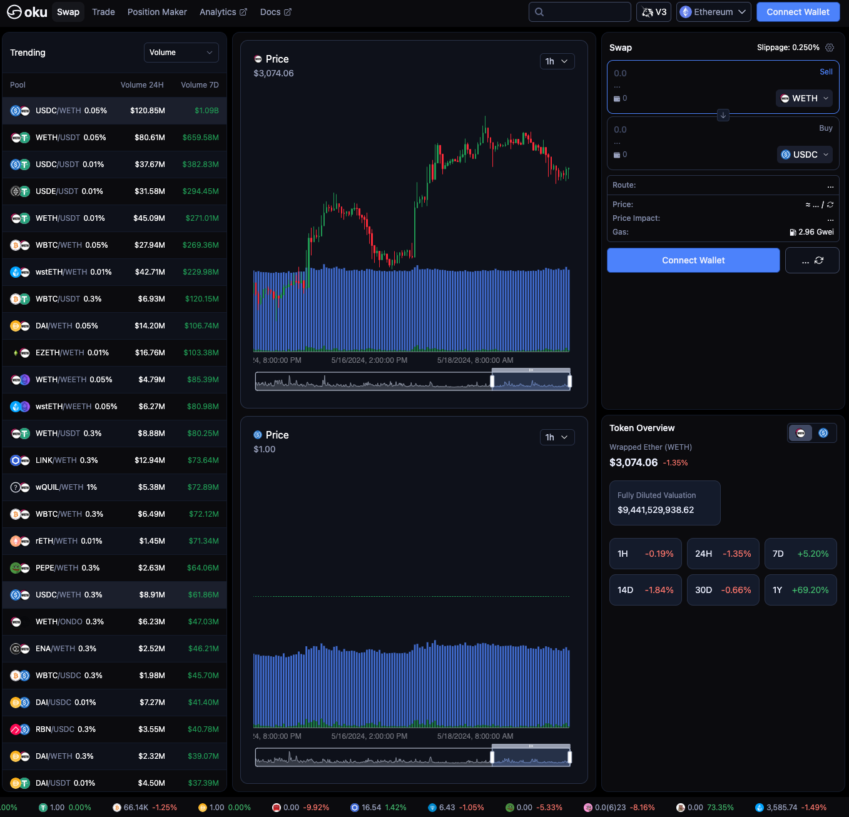849x817 pixels.
Task: Select the wstETH/WETH 0.01% pool row
Action: 114,272
